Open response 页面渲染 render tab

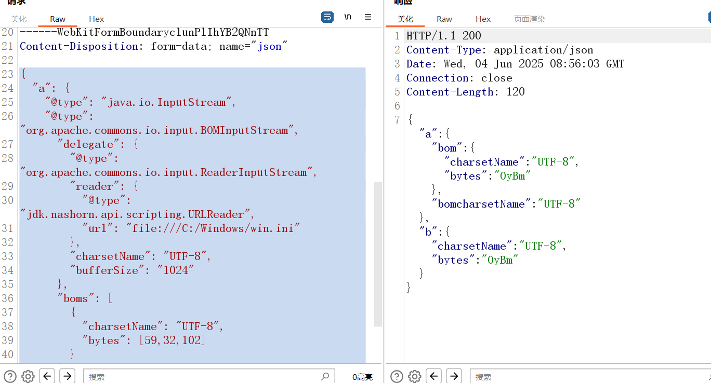tap(530, 19)
